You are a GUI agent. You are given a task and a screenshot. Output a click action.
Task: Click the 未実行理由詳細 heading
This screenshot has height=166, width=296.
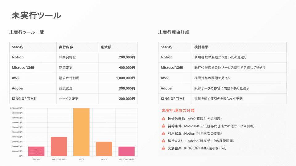[x=174, y=32]
